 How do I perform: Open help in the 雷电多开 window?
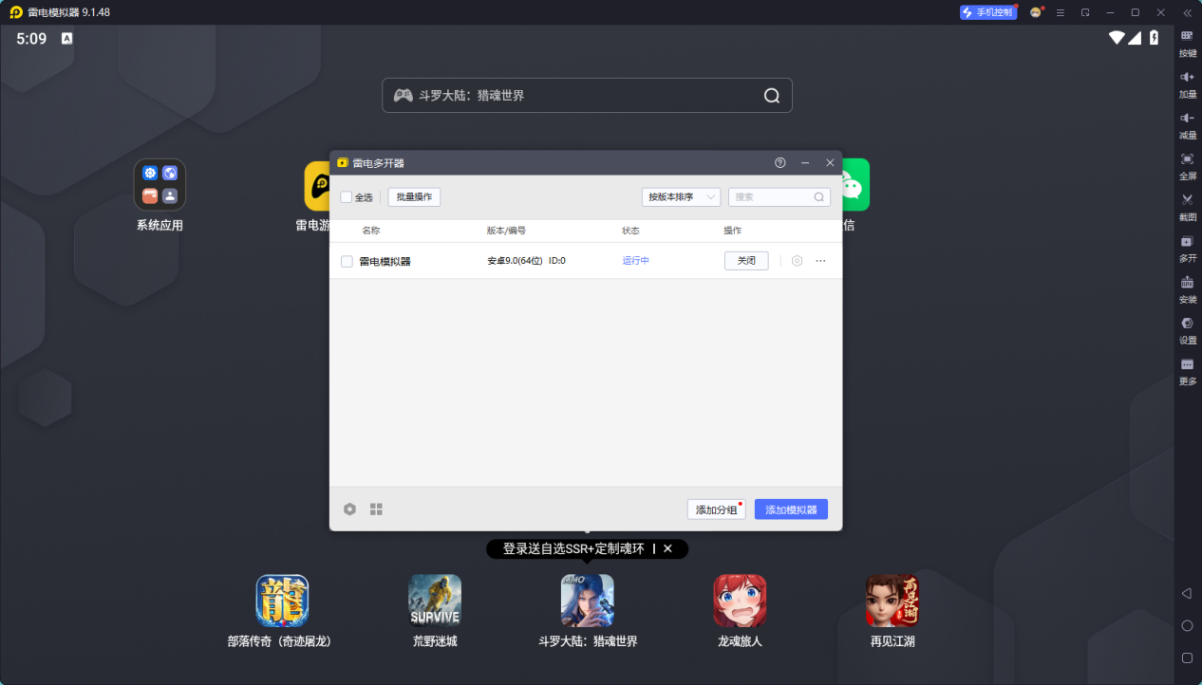(780, 163)
